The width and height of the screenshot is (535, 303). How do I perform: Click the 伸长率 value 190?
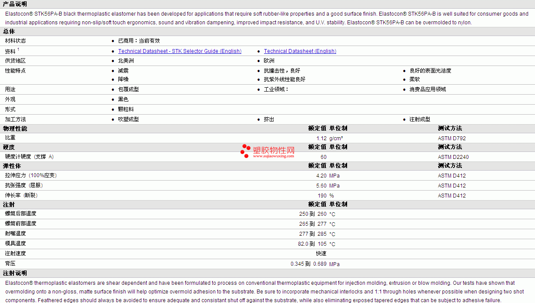pos(322,196)
